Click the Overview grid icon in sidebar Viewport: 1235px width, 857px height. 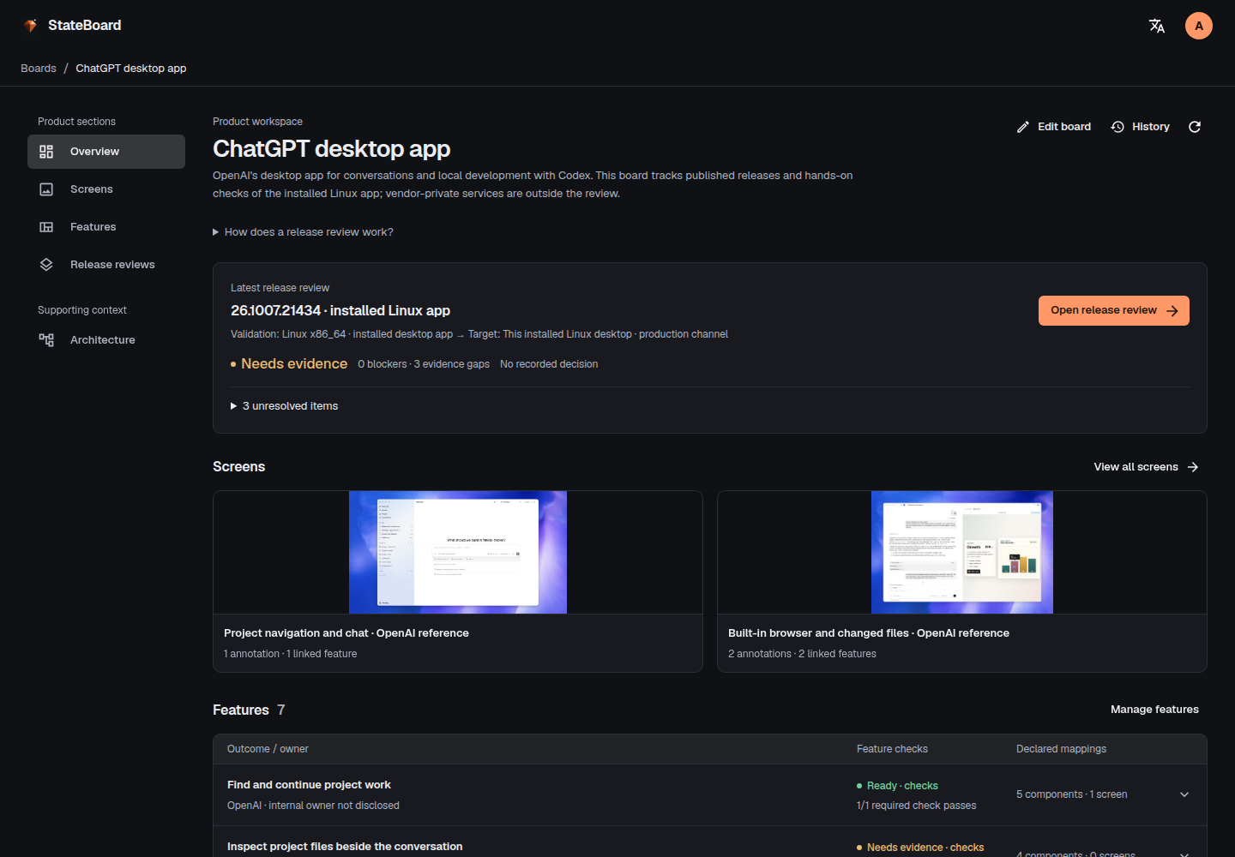[x=46, y=152]
